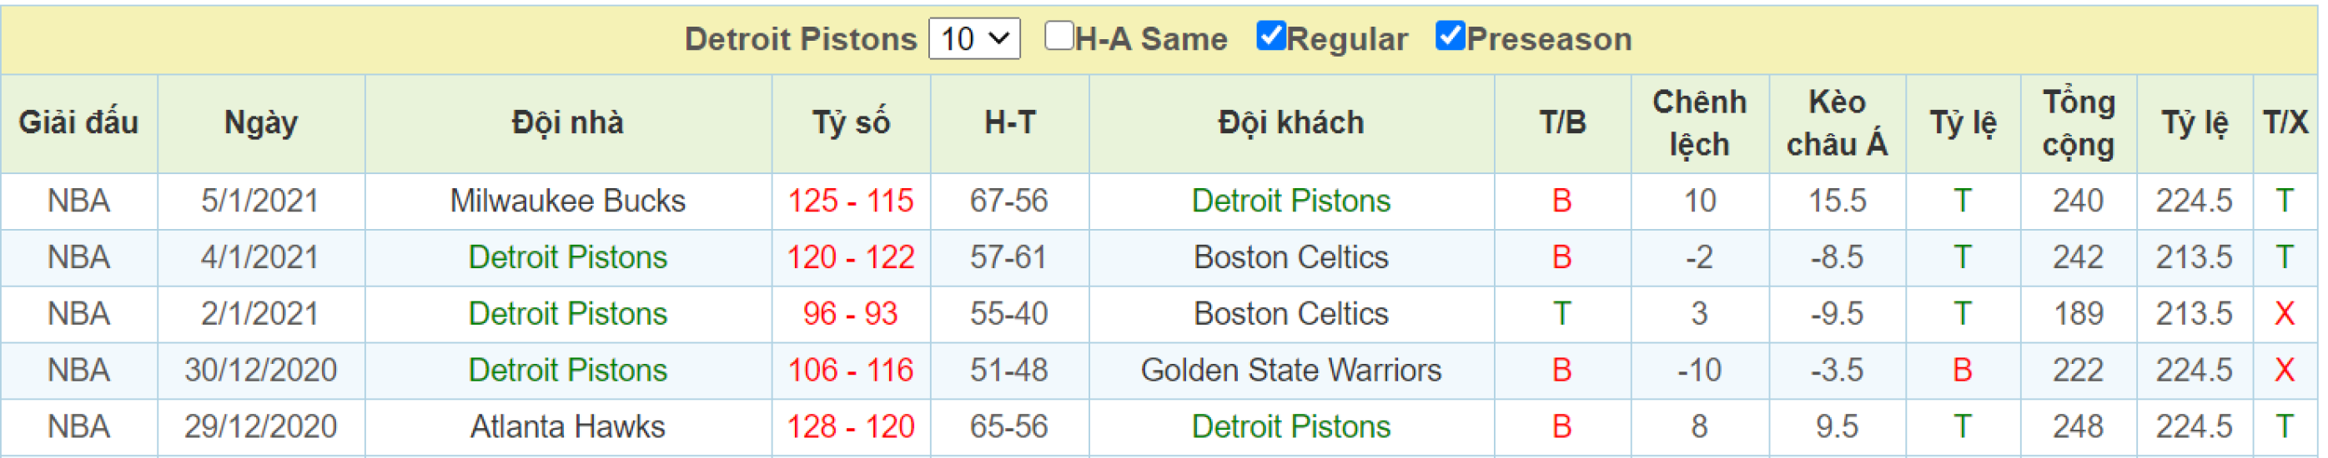
Task: Click Golden State Warriors team name
Action: [1290, 371]
